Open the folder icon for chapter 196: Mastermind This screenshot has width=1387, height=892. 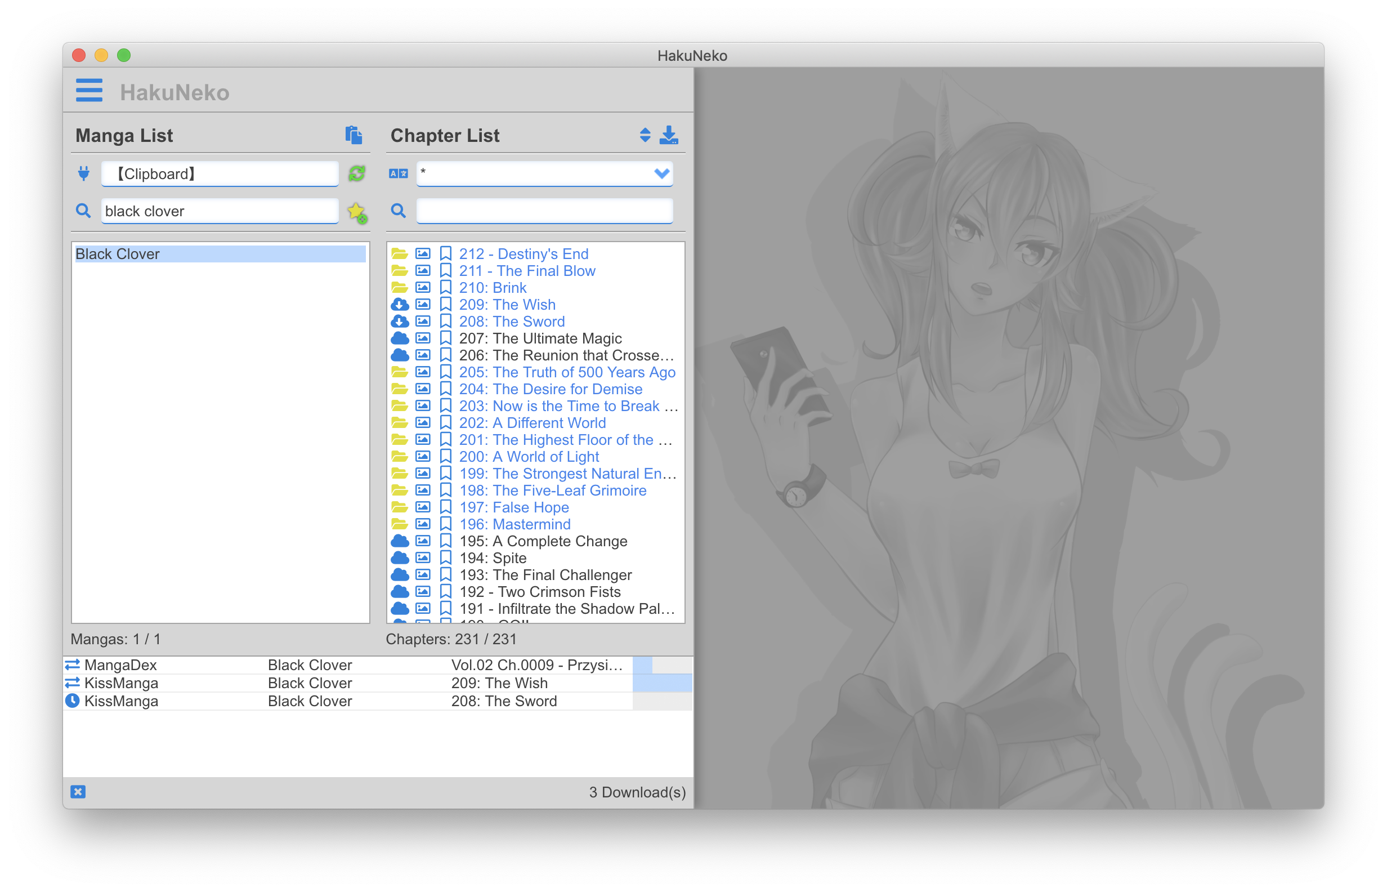[400, 524]
